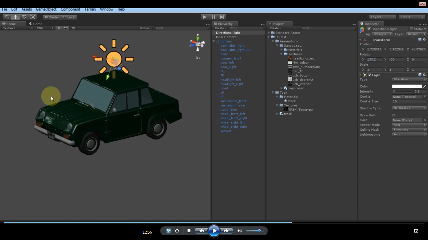Toggle audio in the Scene view toolbar
Viewport: 428px width, 240px height.
[73, 28]
